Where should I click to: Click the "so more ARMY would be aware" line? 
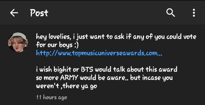click(x=104, y=78)
